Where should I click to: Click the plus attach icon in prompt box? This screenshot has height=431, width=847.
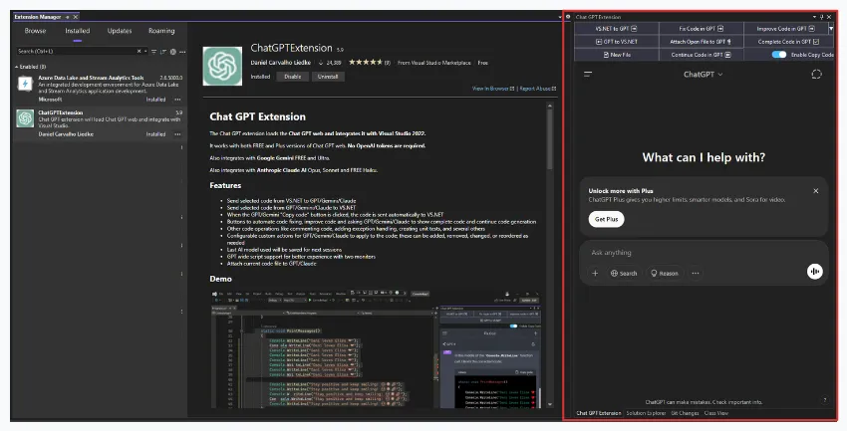coord(596,273)
